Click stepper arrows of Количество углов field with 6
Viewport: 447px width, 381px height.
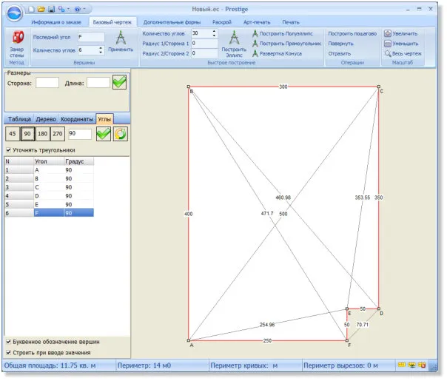click(101, 50)
